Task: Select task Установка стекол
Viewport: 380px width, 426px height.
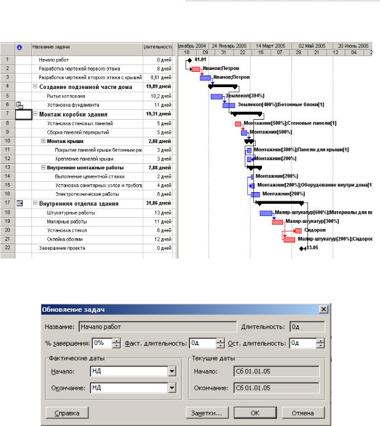Action: (x=67, y=230)
